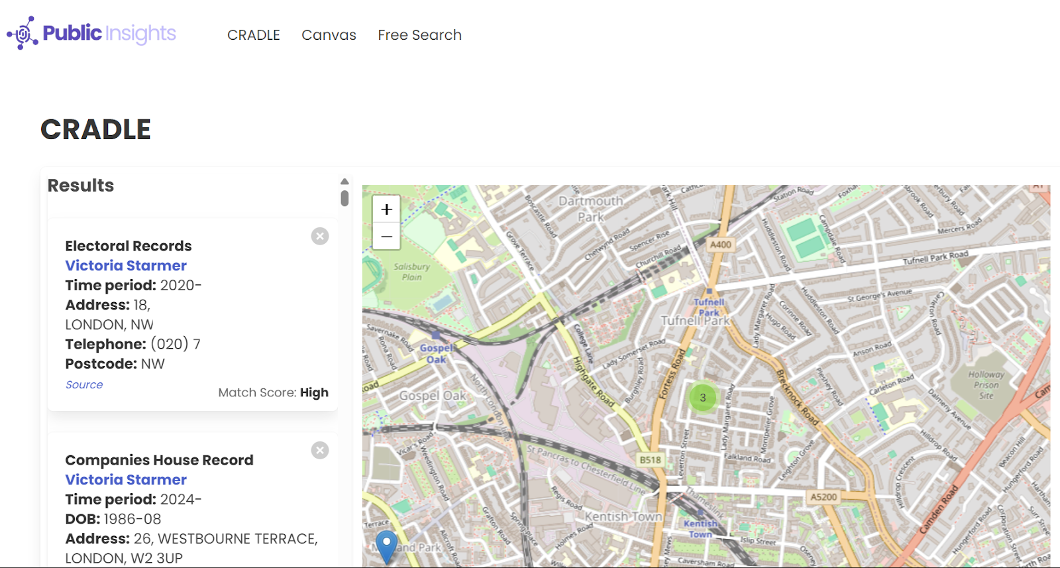Open Victoria Starmer link under Companies House Record

126,480
